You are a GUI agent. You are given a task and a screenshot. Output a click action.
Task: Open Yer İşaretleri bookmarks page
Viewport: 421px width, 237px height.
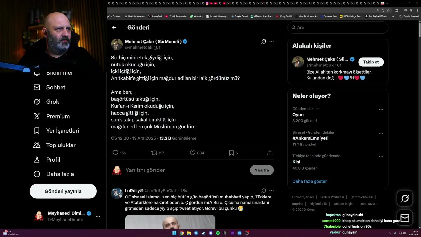click(x=56, y=131)
